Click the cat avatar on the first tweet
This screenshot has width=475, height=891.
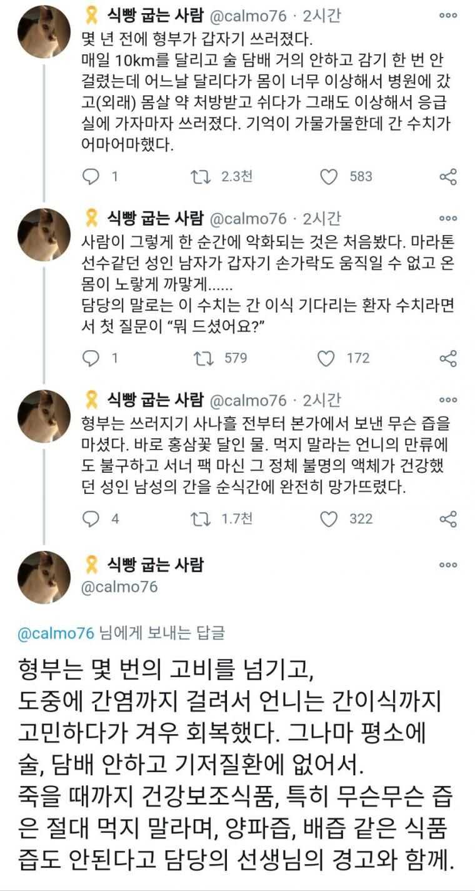tap(44, 31)
